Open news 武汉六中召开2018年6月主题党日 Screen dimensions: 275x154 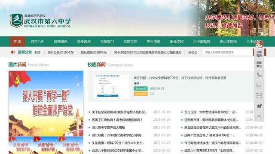[209, 151]
